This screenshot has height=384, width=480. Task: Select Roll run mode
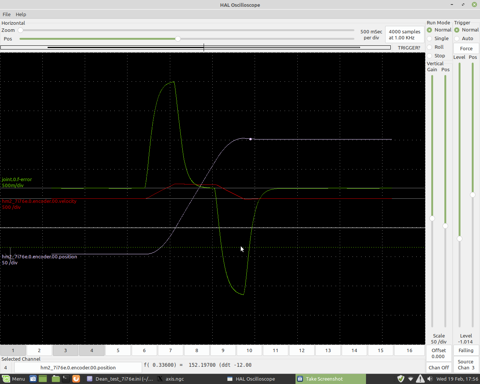[435, 47]
